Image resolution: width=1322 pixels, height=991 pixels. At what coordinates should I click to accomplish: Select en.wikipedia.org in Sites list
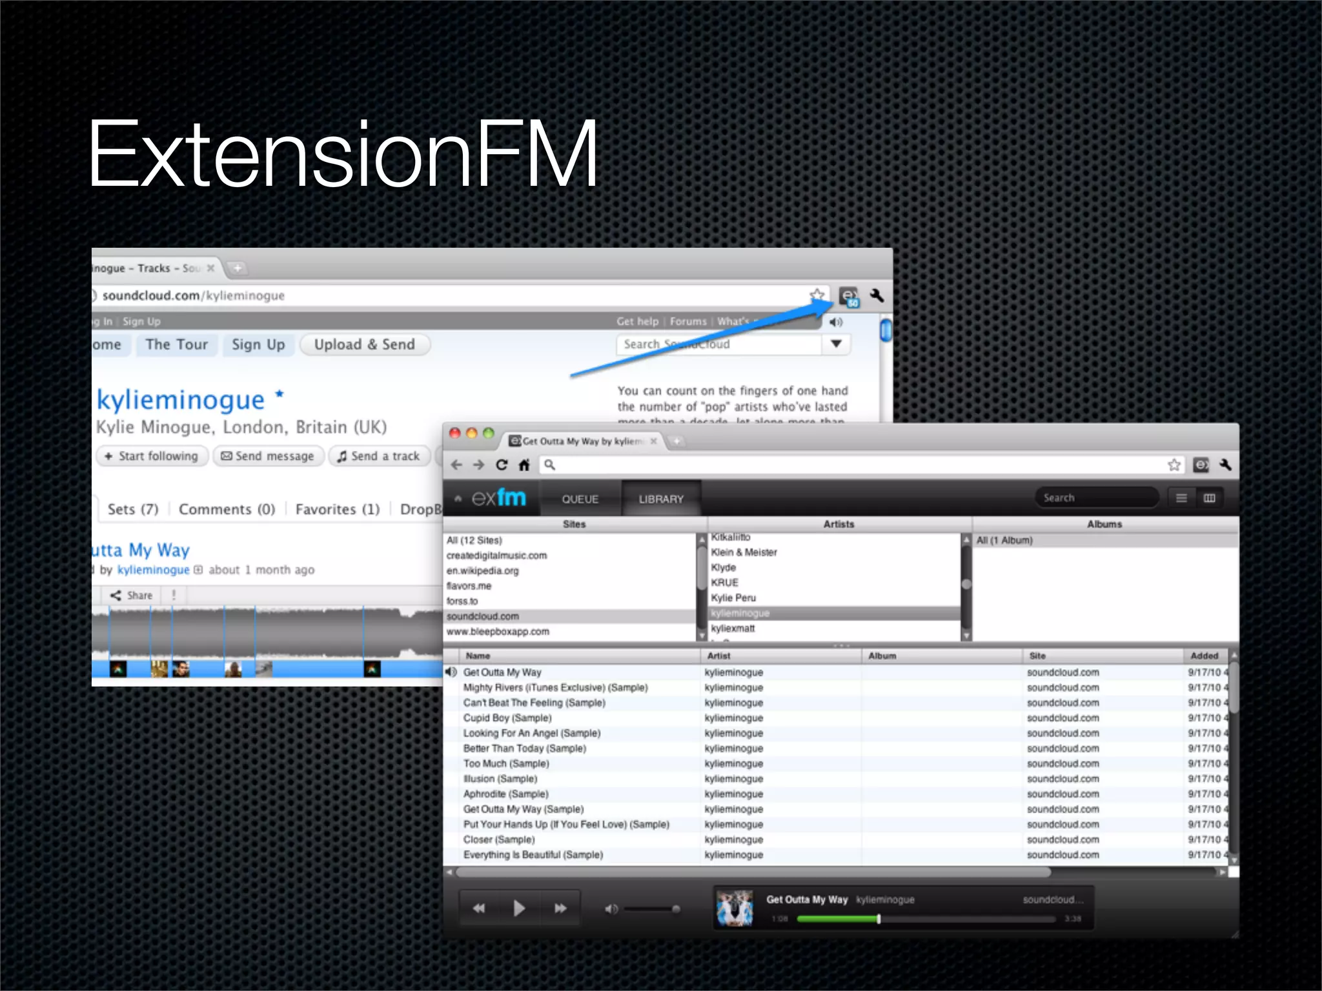[569, 570]
